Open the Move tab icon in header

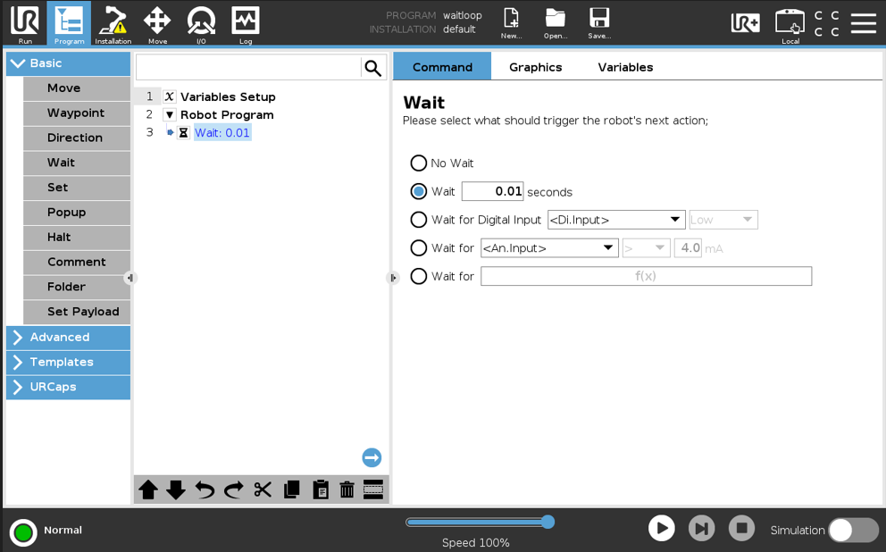coord(157,24)
